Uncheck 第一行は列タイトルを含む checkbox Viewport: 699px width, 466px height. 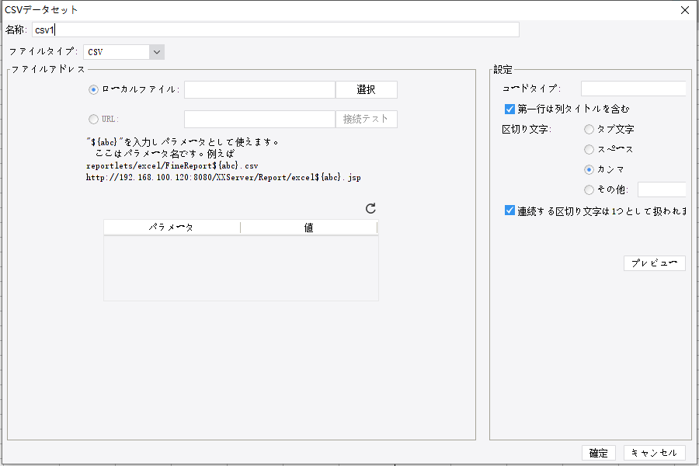pos(509,109)
